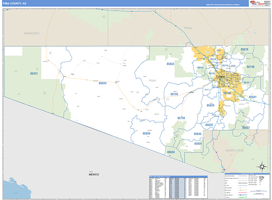Click the compass rose symbol
The width and height of the screenshot is (272, 200).
pyautogui.click(x=262, y=167)
